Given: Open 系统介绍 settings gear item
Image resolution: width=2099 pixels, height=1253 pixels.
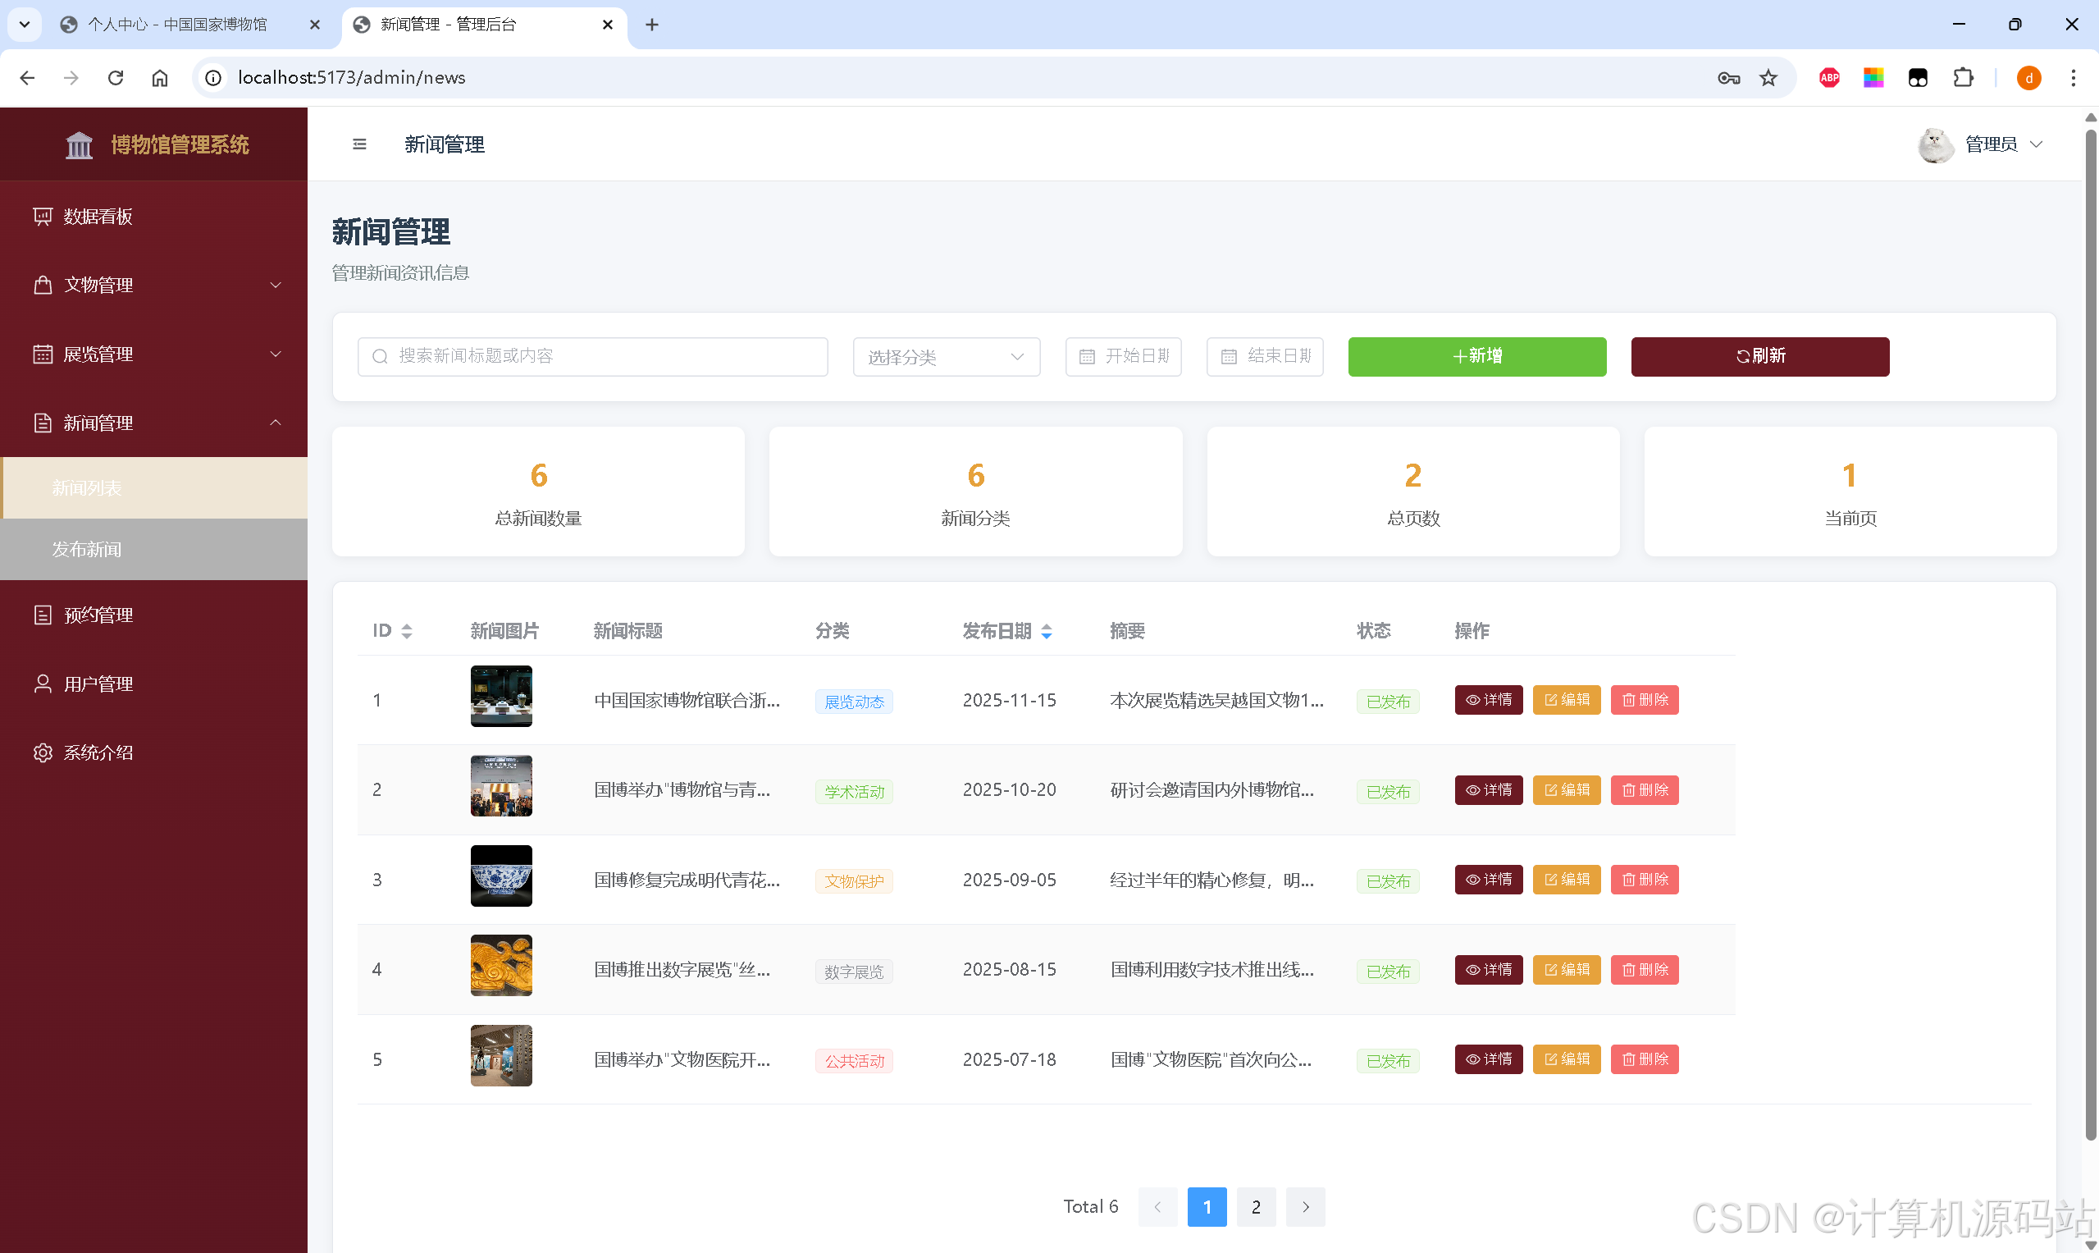Looking at the screenshot, I should tap(97, 752).
